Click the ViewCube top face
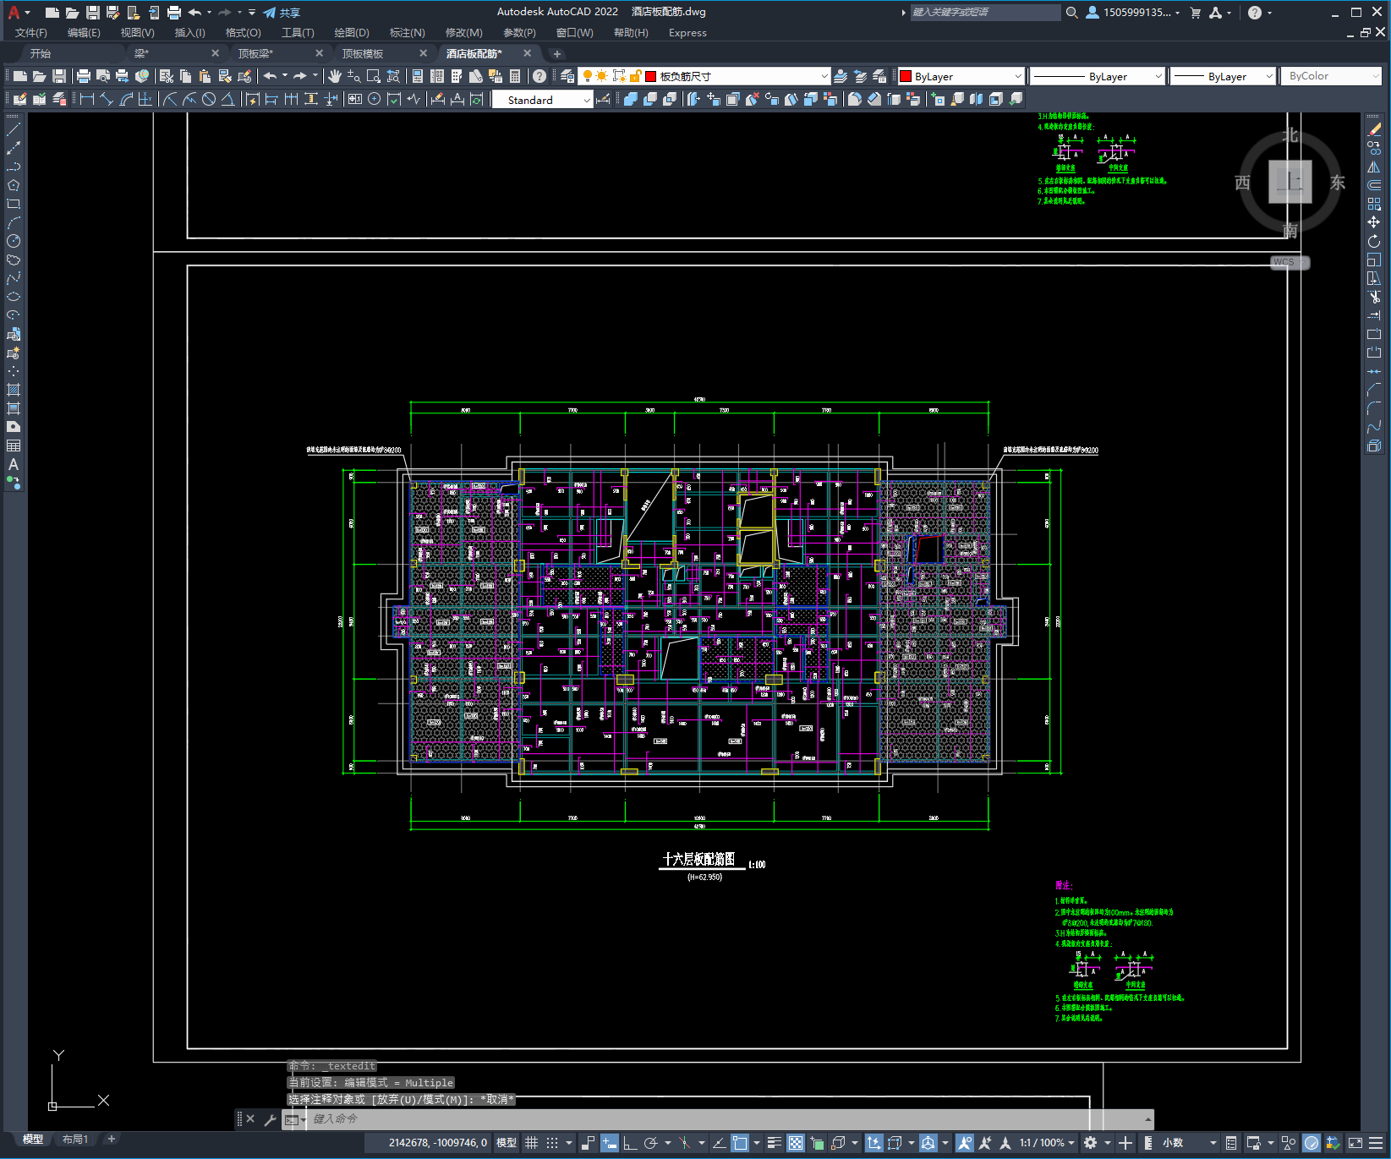Screen dimensions: 1391x1159 click(x=1290, y=181)
